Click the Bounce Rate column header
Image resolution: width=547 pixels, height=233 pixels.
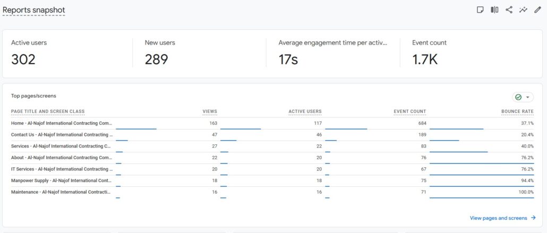517,111
